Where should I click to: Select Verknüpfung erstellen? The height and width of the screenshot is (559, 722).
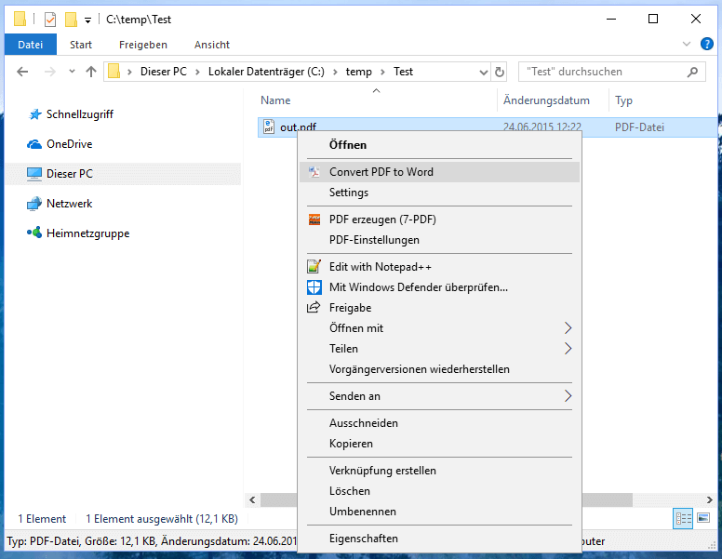pyautogui.click(x=439, y=471)
